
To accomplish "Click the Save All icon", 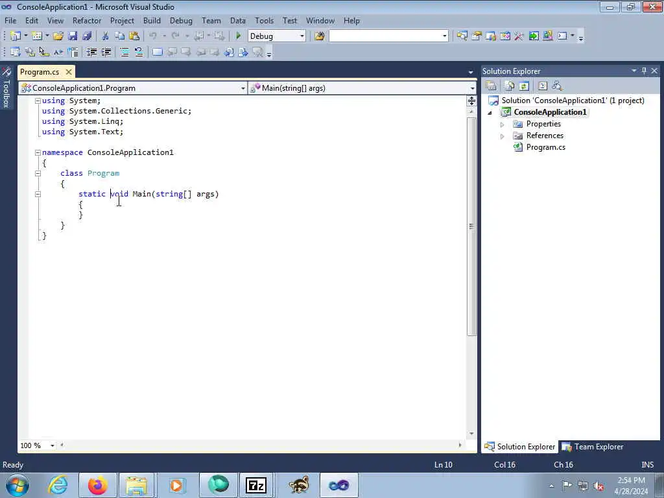I will pos(87,36).
